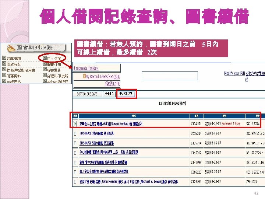Click the title column header
This screenshot has height=199, width=265.
134,116
